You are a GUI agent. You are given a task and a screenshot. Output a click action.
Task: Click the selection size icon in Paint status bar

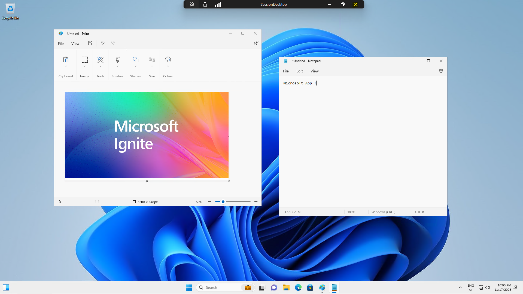(x=97, y=202)
